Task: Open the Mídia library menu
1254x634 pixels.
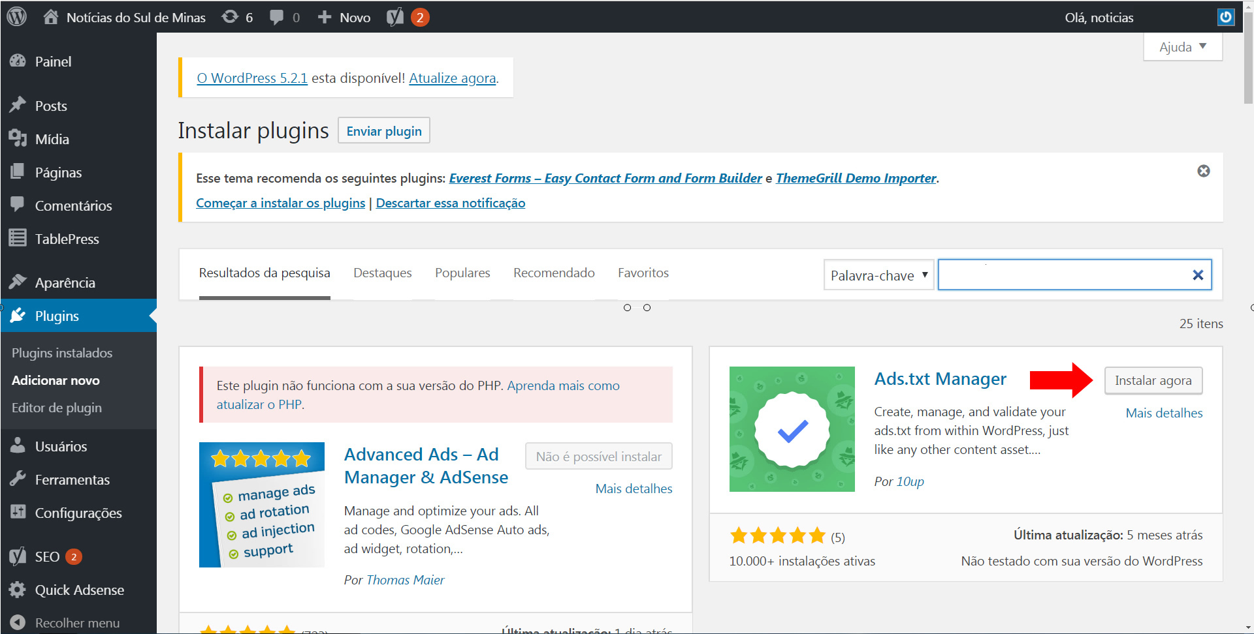Action: [x=78, y=139]
